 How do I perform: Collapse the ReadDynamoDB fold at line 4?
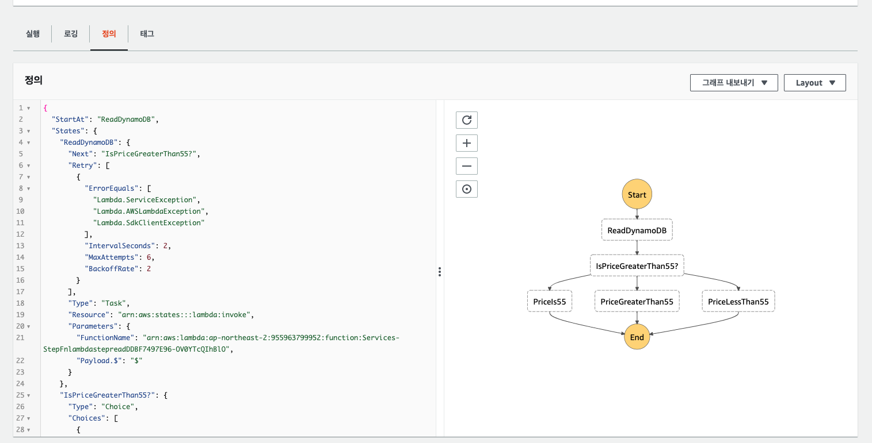29,142
